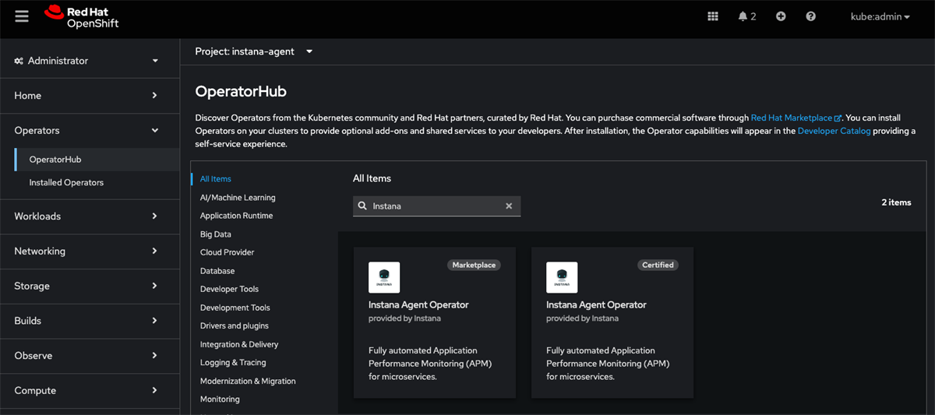The height and width of the screenshot is (415, 935).
Task: Filter by Big Data category
Action: [216, 234]
